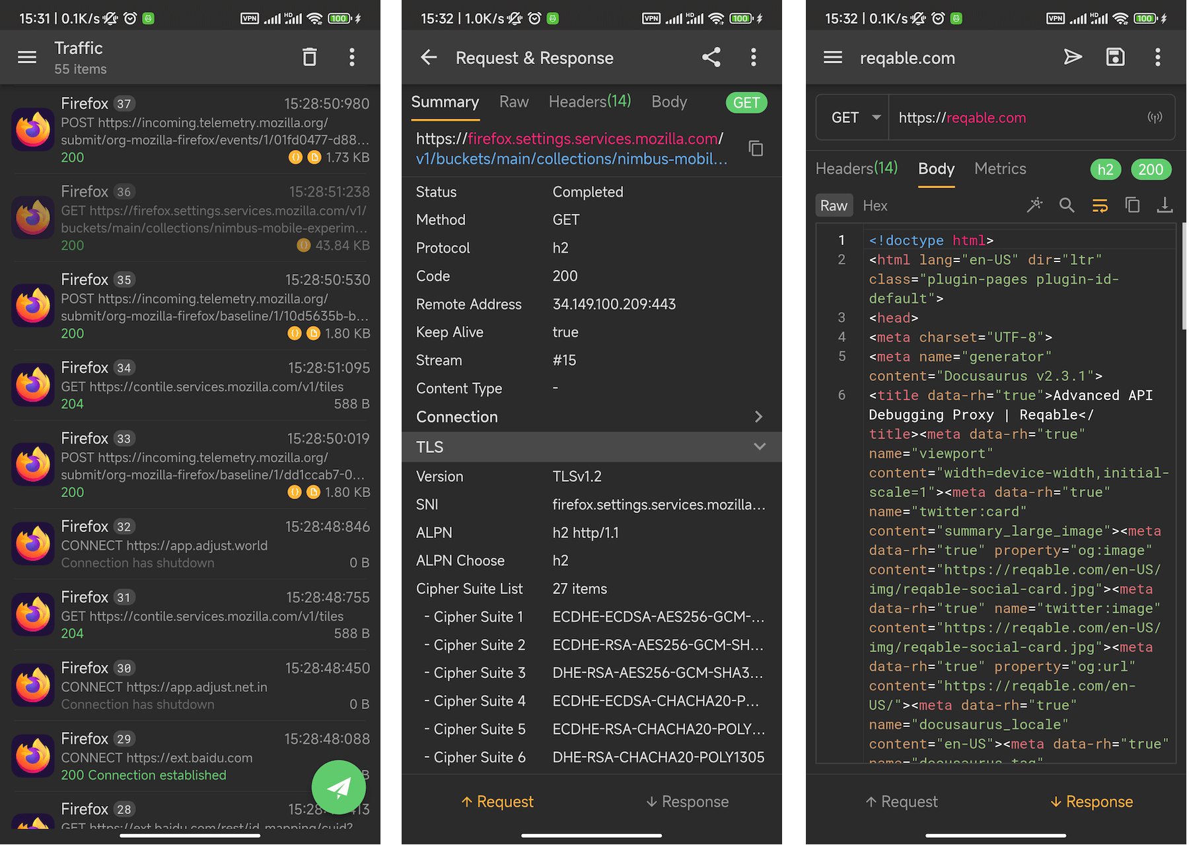1189x845 pixels.
Task: Clear traffic list with trash icon
Action: pyautogui.click(x=309, y=57)
